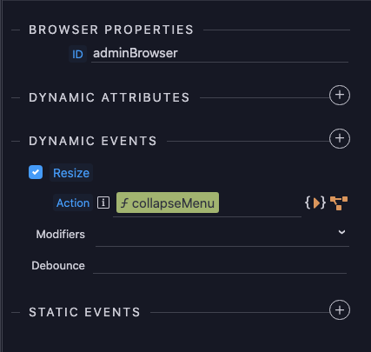The height and width of the screenshot is (352, 371).
Task: Click the Modifiers selection field
Action: point(222,234)
